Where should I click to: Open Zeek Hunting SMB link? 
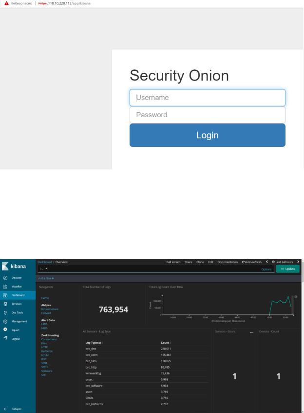(44, 363)
